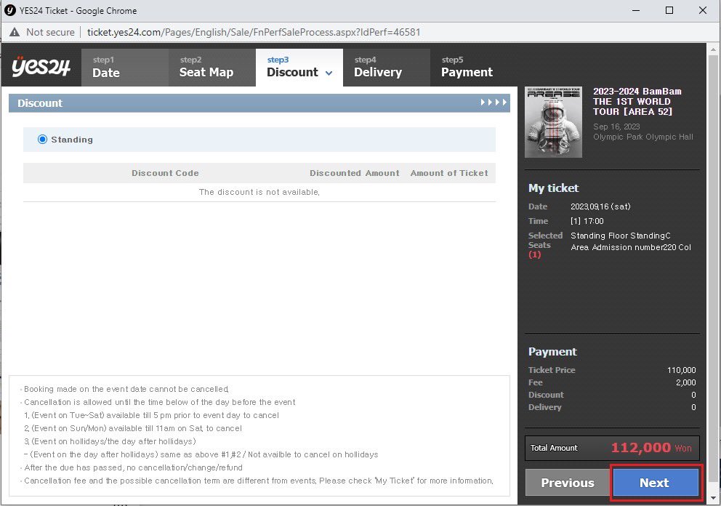Select the Standing radio button
721x506 pixels.
42,140
